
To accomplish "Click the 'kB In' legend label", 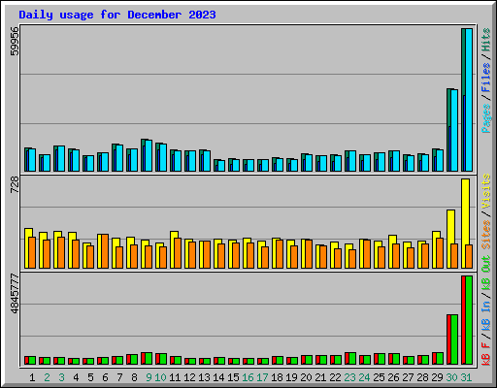I will tap(486, 315).
